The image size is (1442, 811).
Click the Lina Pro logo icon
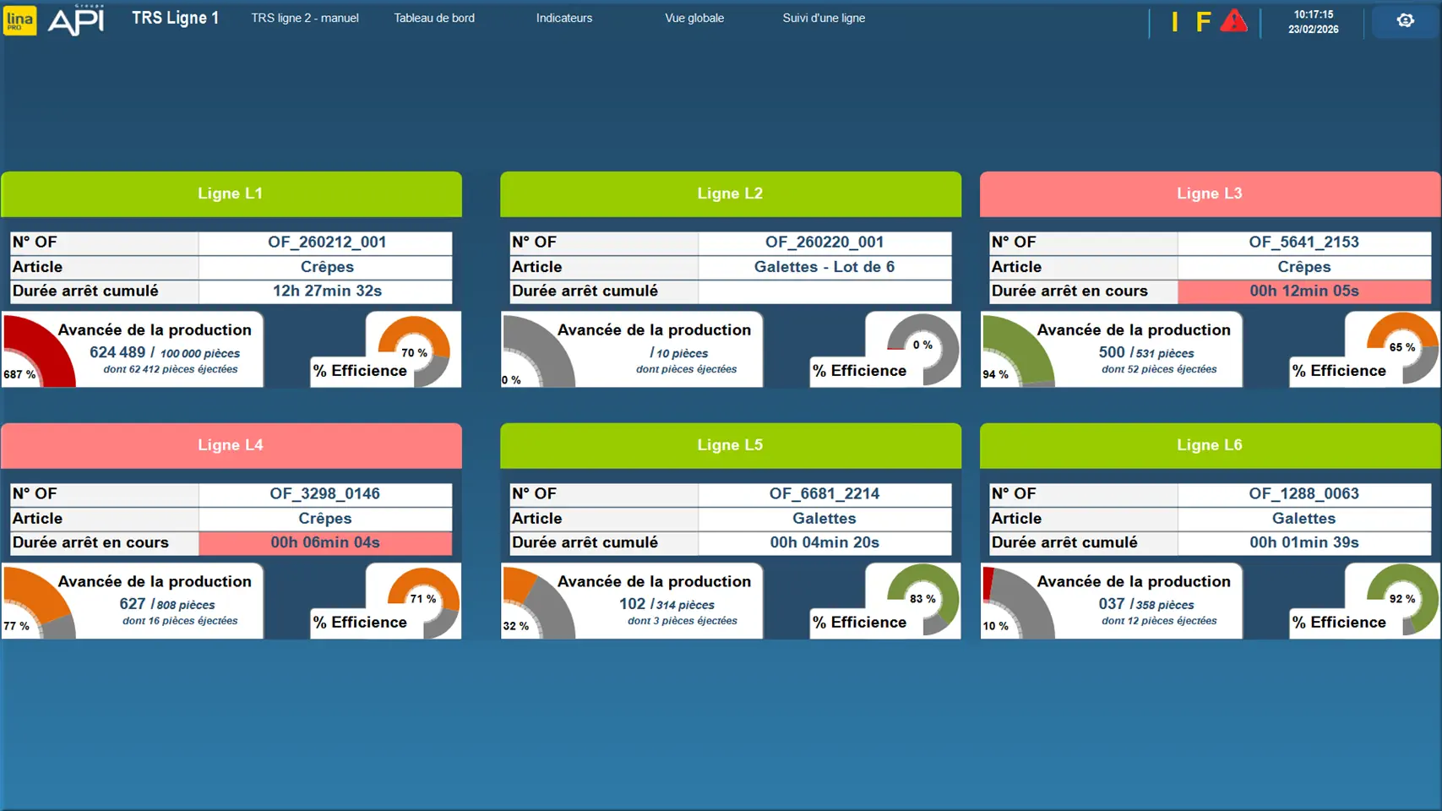pos(19,20)
